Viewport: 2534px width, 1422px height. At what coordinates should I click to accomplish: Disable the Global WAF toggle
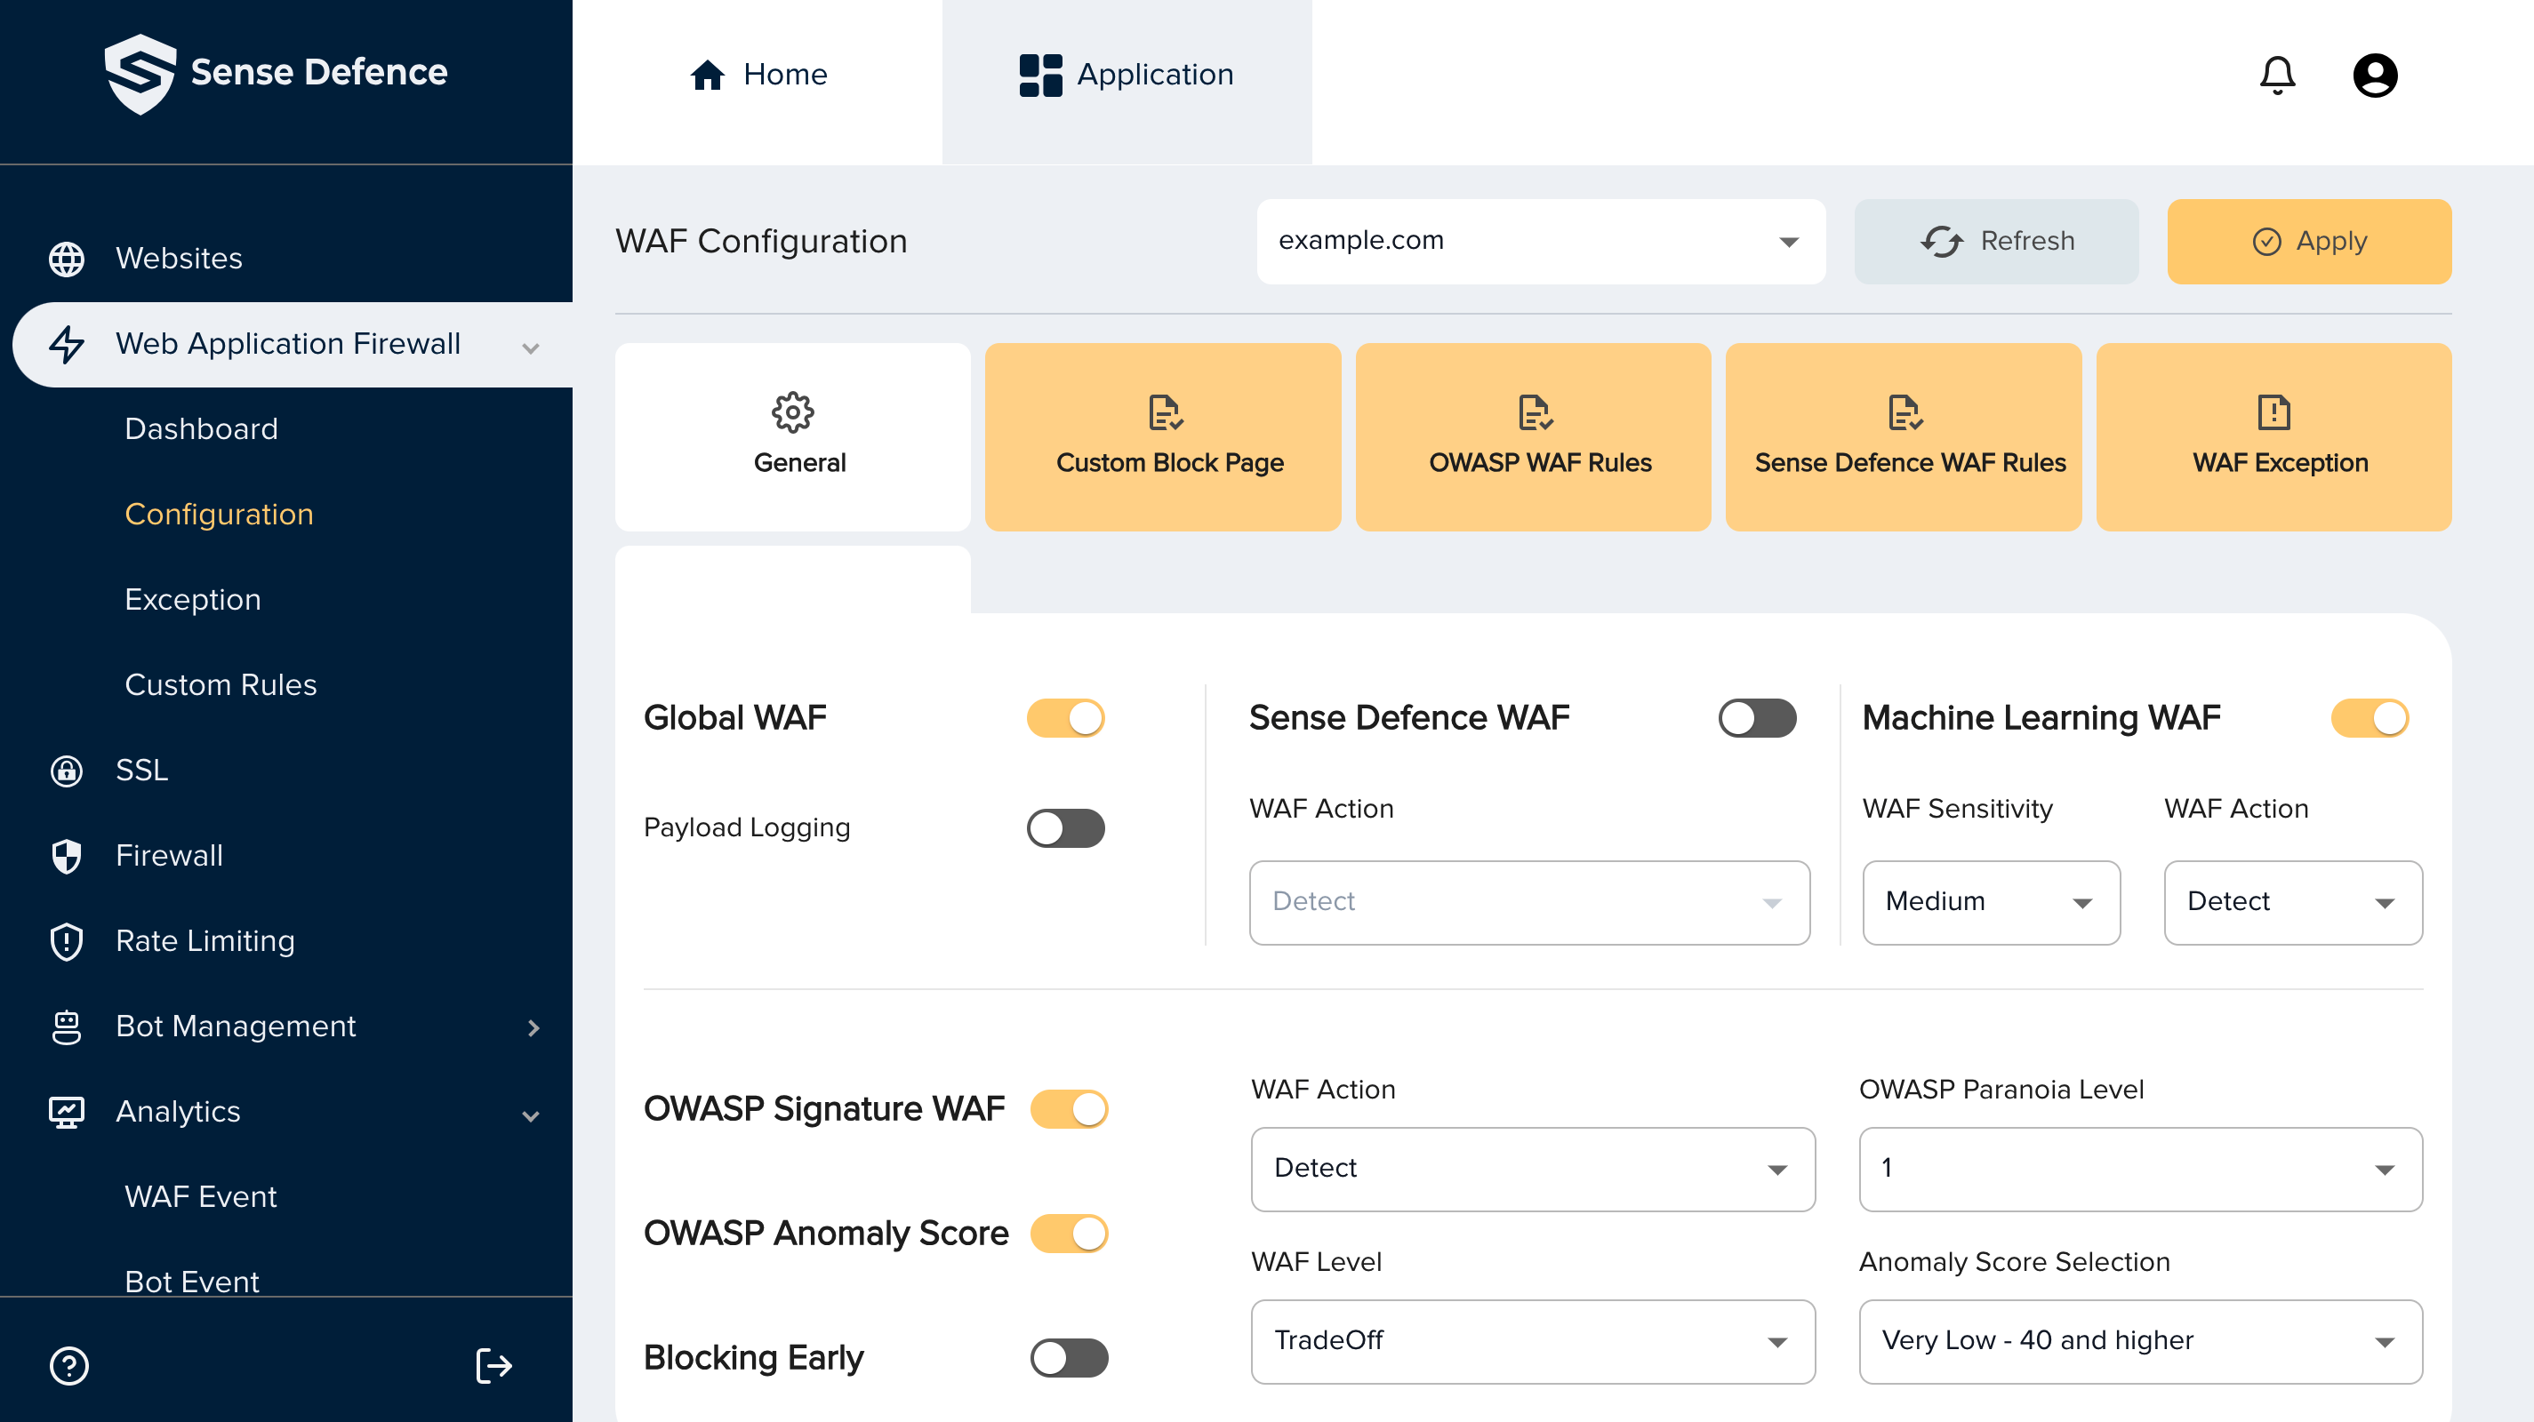tap(1065, 718)
